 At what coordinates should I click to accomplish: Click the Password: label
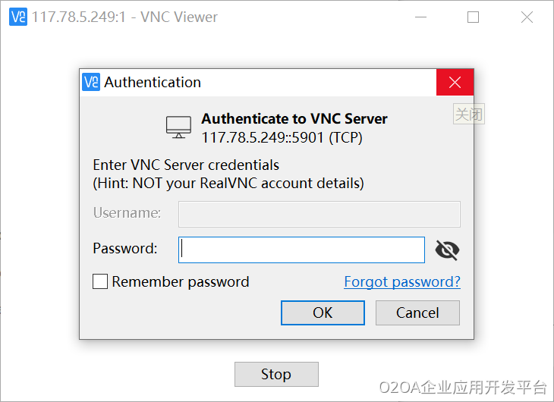125,248
